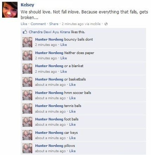Viewport: 151px width, 155px height.
Task: Like the 'bouncy balls dont' comment
Action: click(x=64, y=45)
